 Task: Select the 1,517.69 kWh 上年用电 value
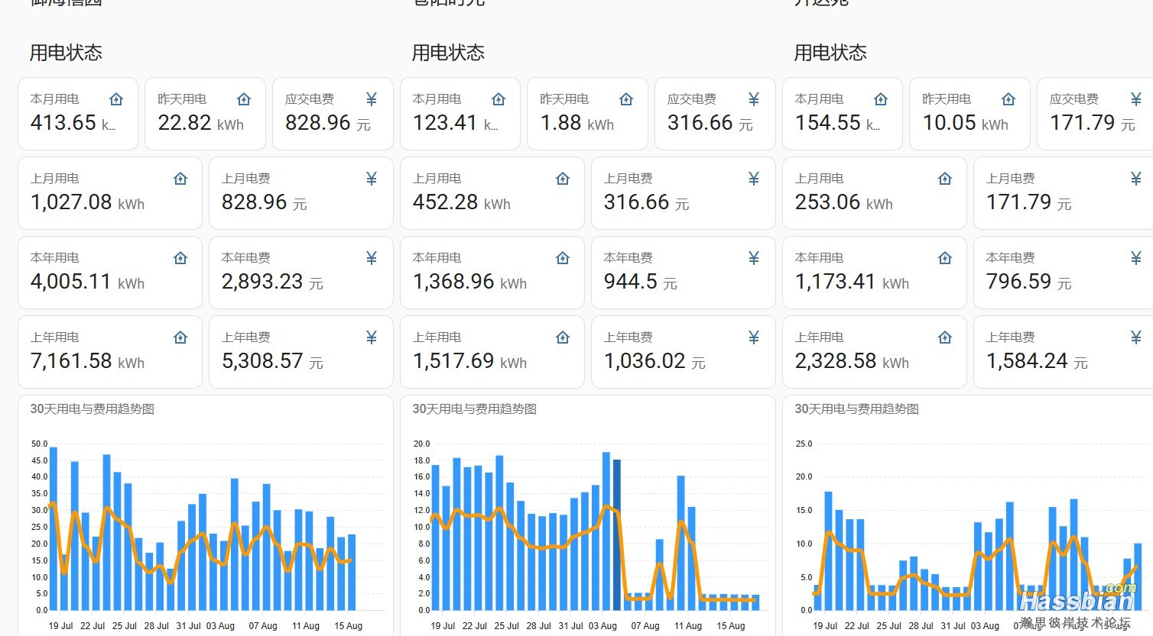pos(469,361)
